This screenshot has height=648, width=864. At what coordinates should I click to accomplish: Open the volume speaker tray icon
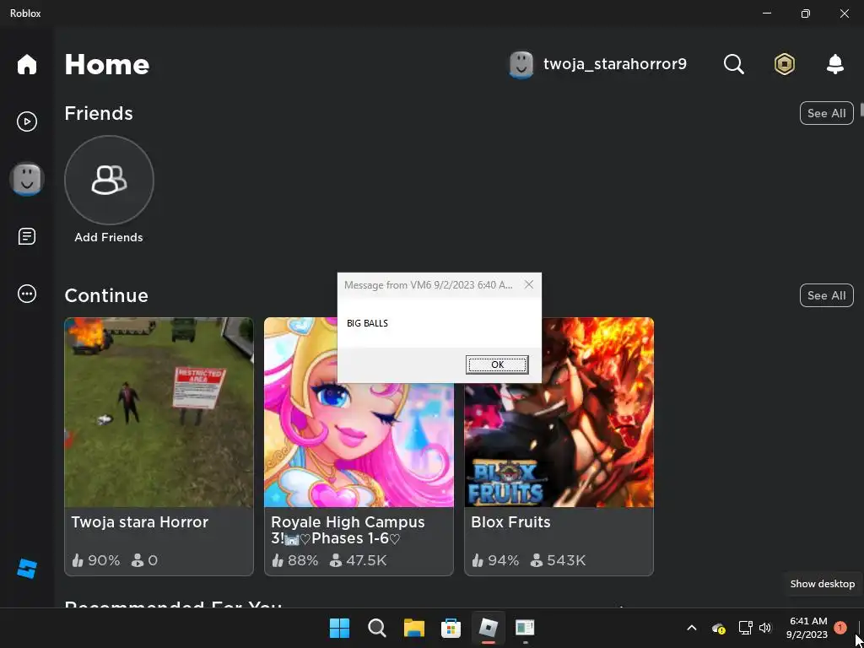click(x=764, y=628)
